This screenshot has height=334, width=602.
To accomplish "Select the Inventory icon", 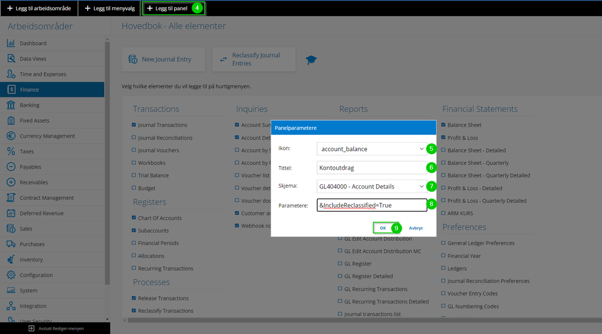I will point(11,259).
